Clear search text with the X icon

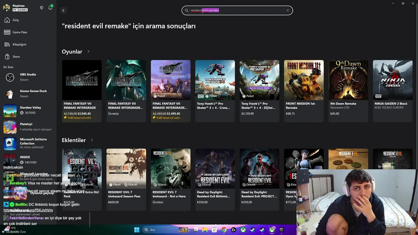pyautogui.click(x=288, y=10)
